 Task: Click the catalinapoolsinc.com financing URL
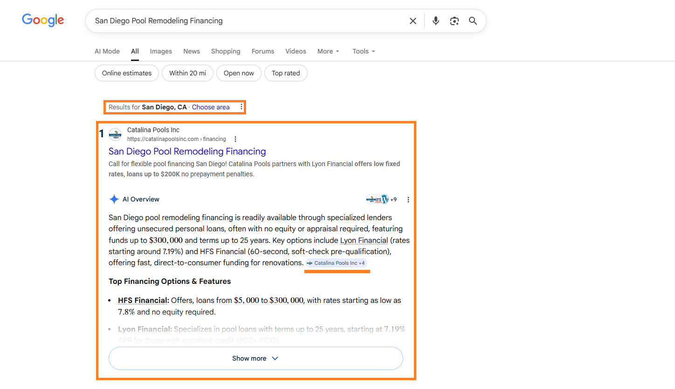177,139
